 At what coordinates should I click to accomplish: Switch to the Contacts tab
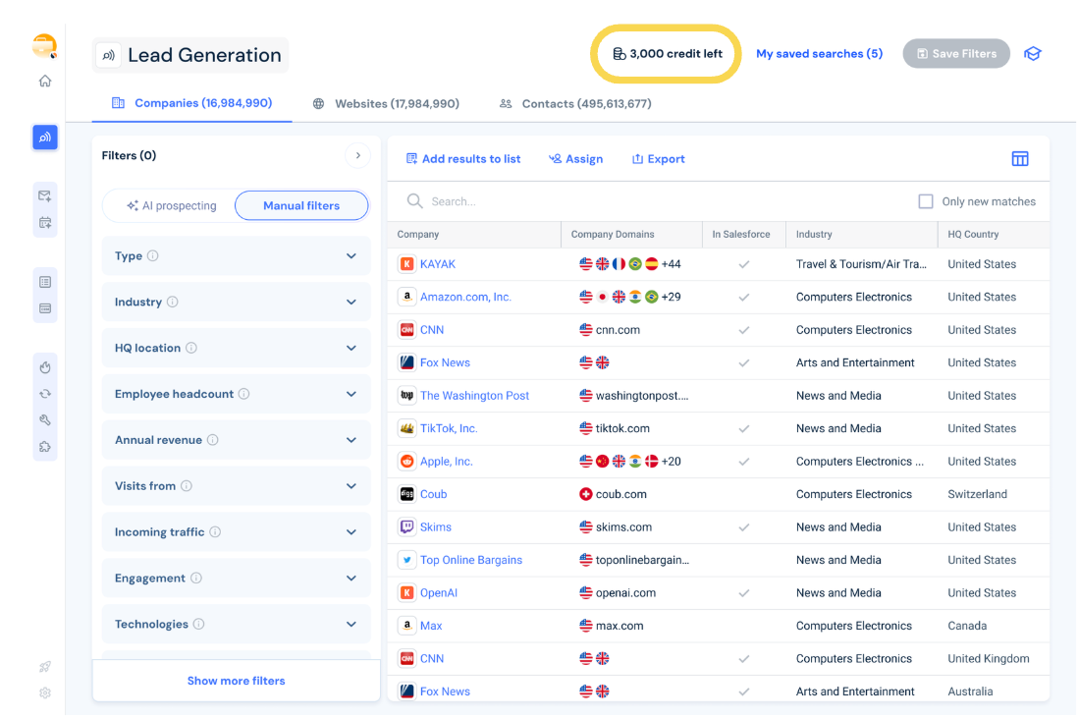click(x=575, y=104)
